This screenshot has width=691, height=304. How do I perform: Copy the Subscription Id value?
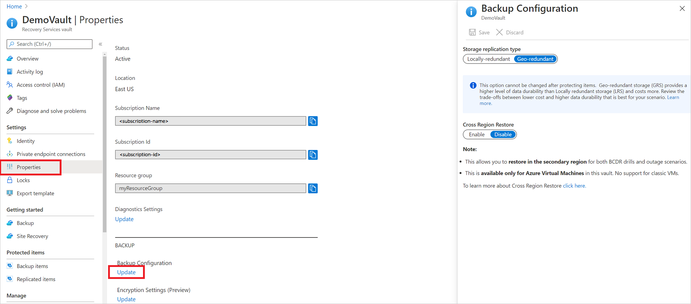(313, 155)
